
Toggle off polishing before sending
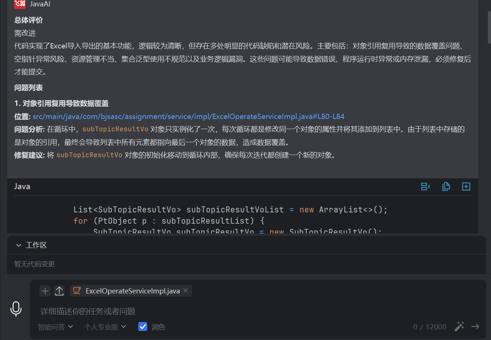click(x=143, y=326)
